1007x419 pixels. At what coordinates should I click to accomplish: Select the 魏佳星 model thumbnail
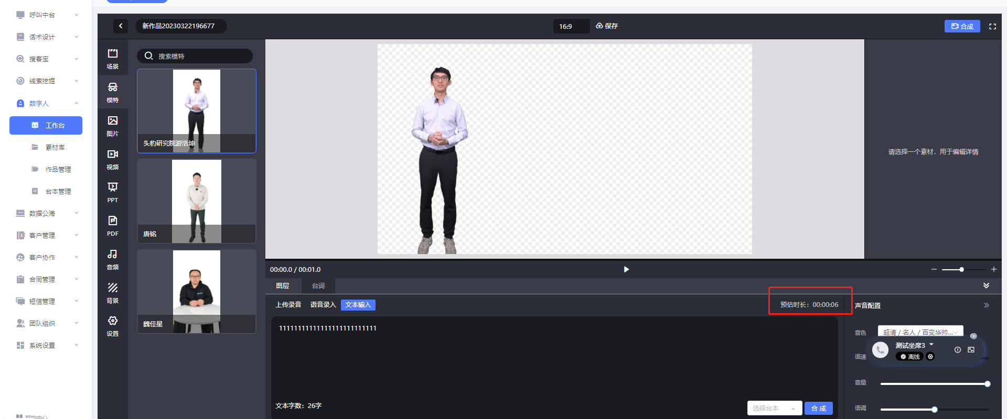197,291
